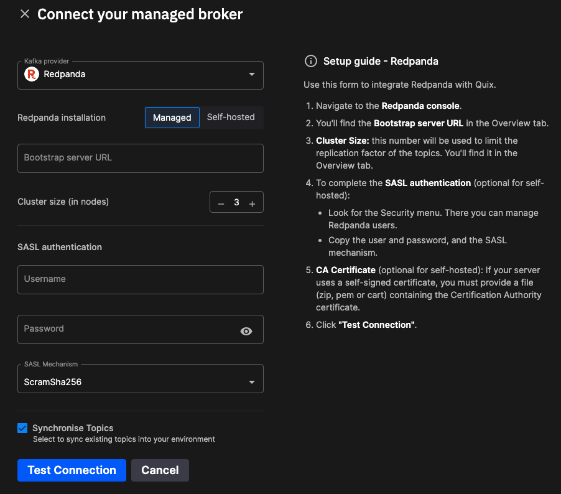Image resolution: width=561 pixels, height=494 pixels.
Task: Close the Connect your managed broker dialog
Action: pos(25,14)
